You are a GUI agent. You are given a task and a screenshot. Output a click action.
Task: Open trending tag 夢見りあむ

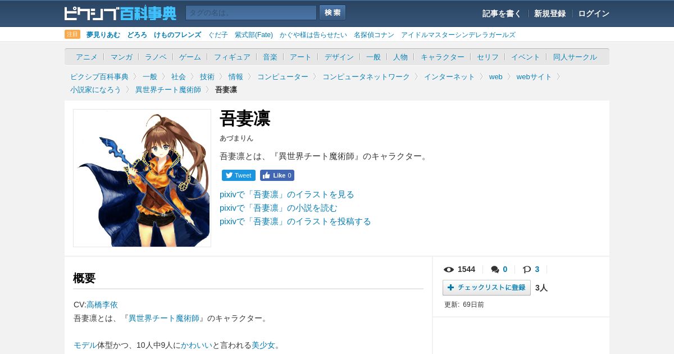(103, 35)
